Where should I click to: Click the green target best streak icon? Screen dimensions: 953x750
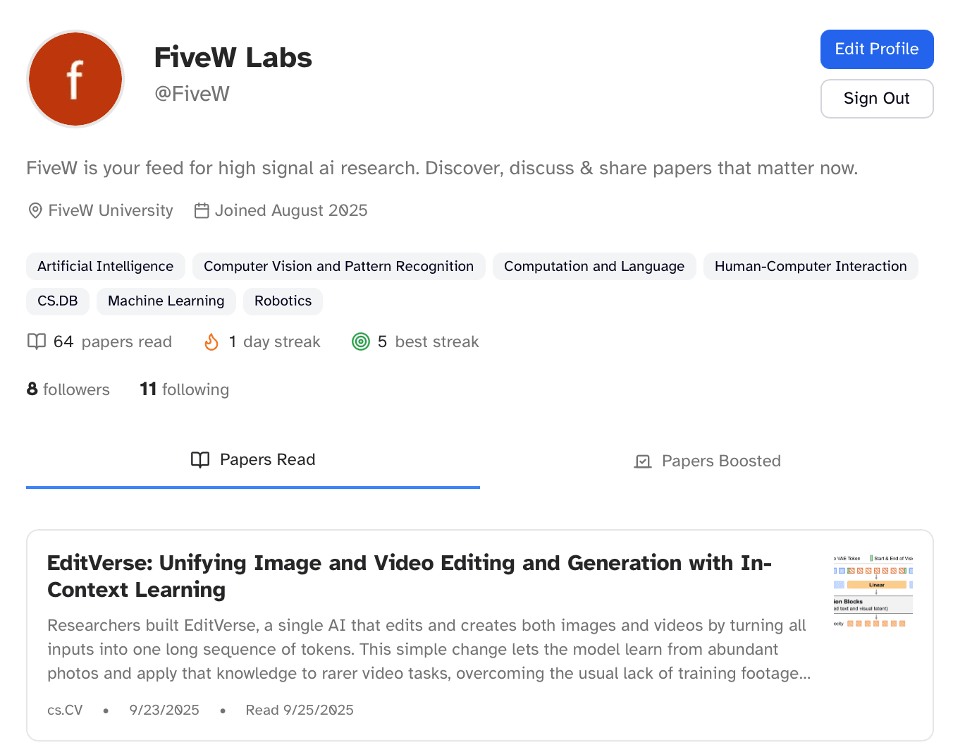click(361, 342)
